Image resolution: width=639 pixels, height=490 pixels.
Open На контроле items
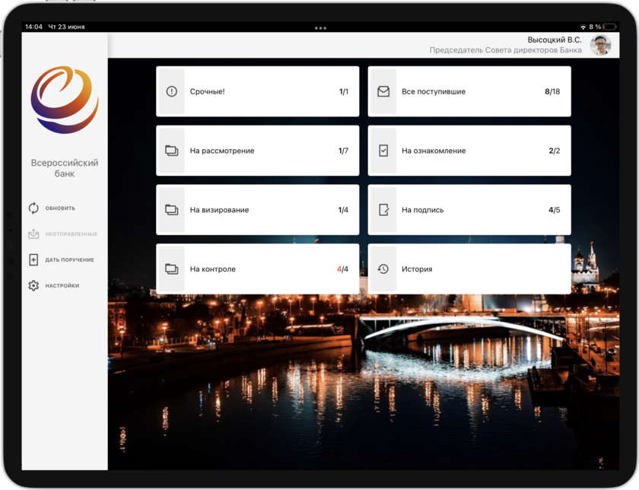pos(259,269)
